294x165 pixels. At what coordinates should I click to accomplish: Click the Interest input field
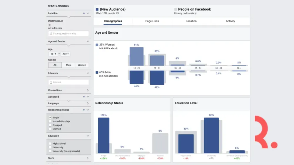(69, 82)
